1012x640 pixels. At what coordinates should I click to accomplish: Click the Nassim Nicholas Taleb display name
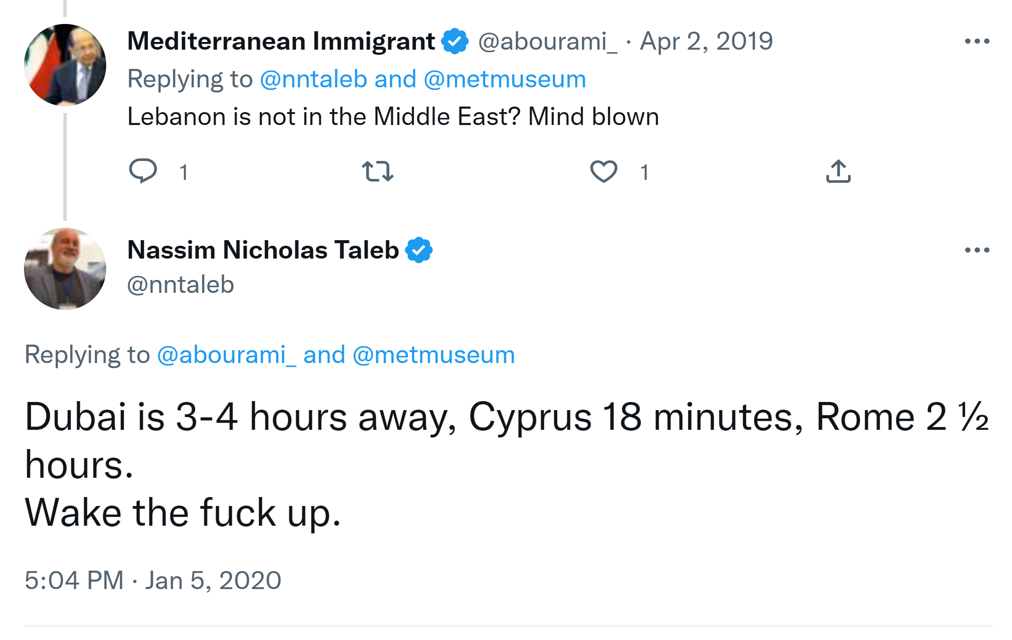pos(263,250)
